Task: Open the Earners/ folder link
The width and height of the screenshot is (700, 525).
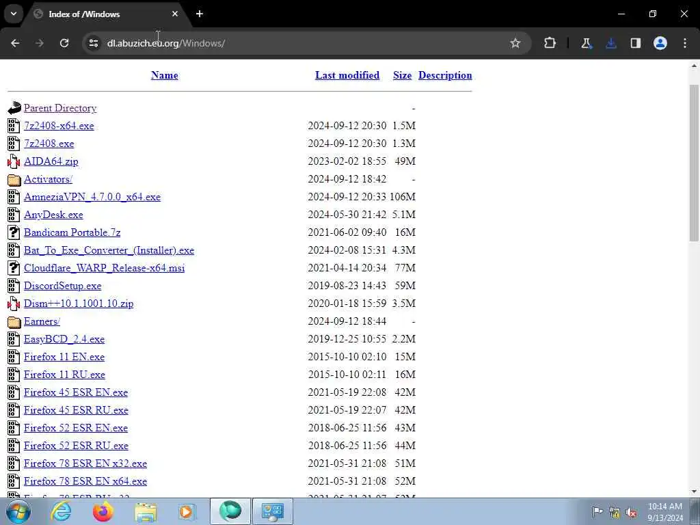Action: coord(42,321)
